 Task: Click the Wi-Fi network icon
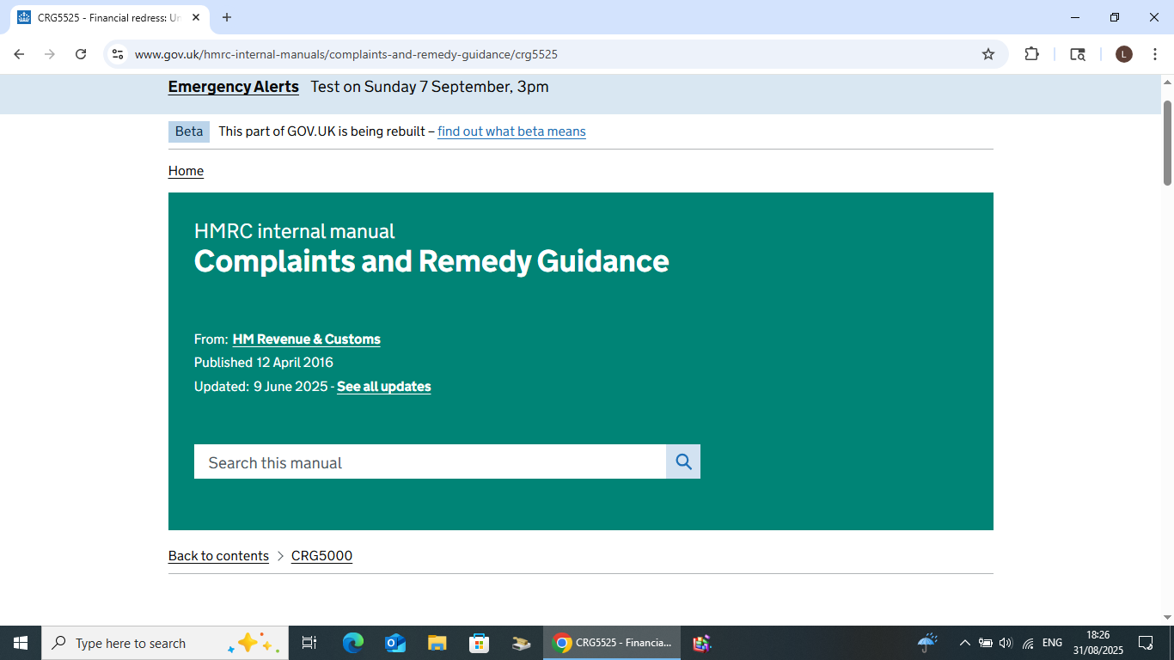1028,643
